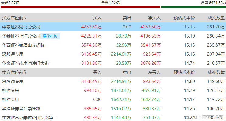Click the 28.78万 sell amount
The width and height of the screenshot is (226, 121).
click(x=124, y=36)
